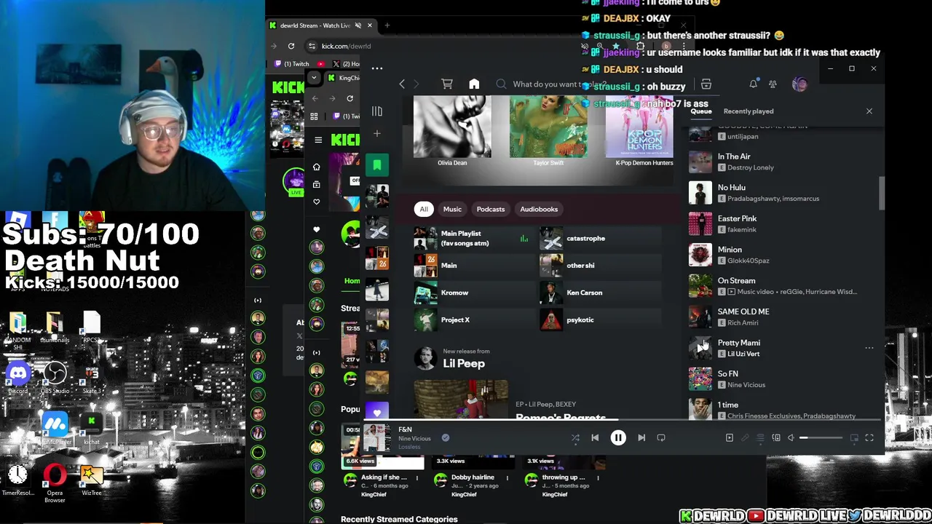Open options for Asking if she video
This screenshot has width=932, height=524.
click(x=417, y=478)
